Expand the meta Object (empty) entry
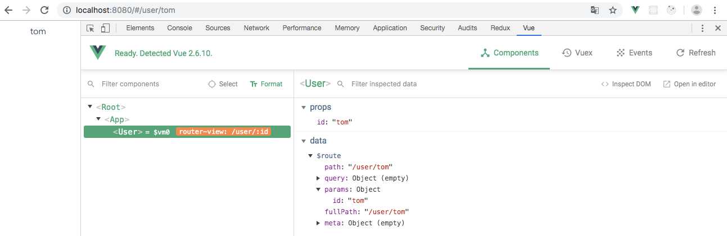 [319, 223]
